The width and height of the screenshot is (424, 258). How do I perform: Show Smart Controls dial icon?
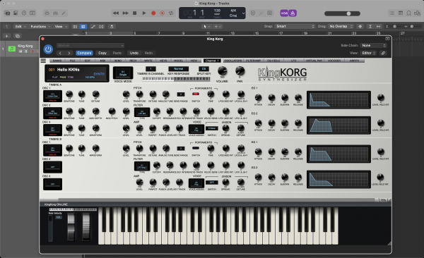coord(47,13)
